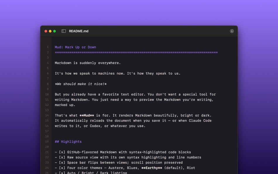
Task: Click the '## Highlights' heading
Action: tap(68, 141)
